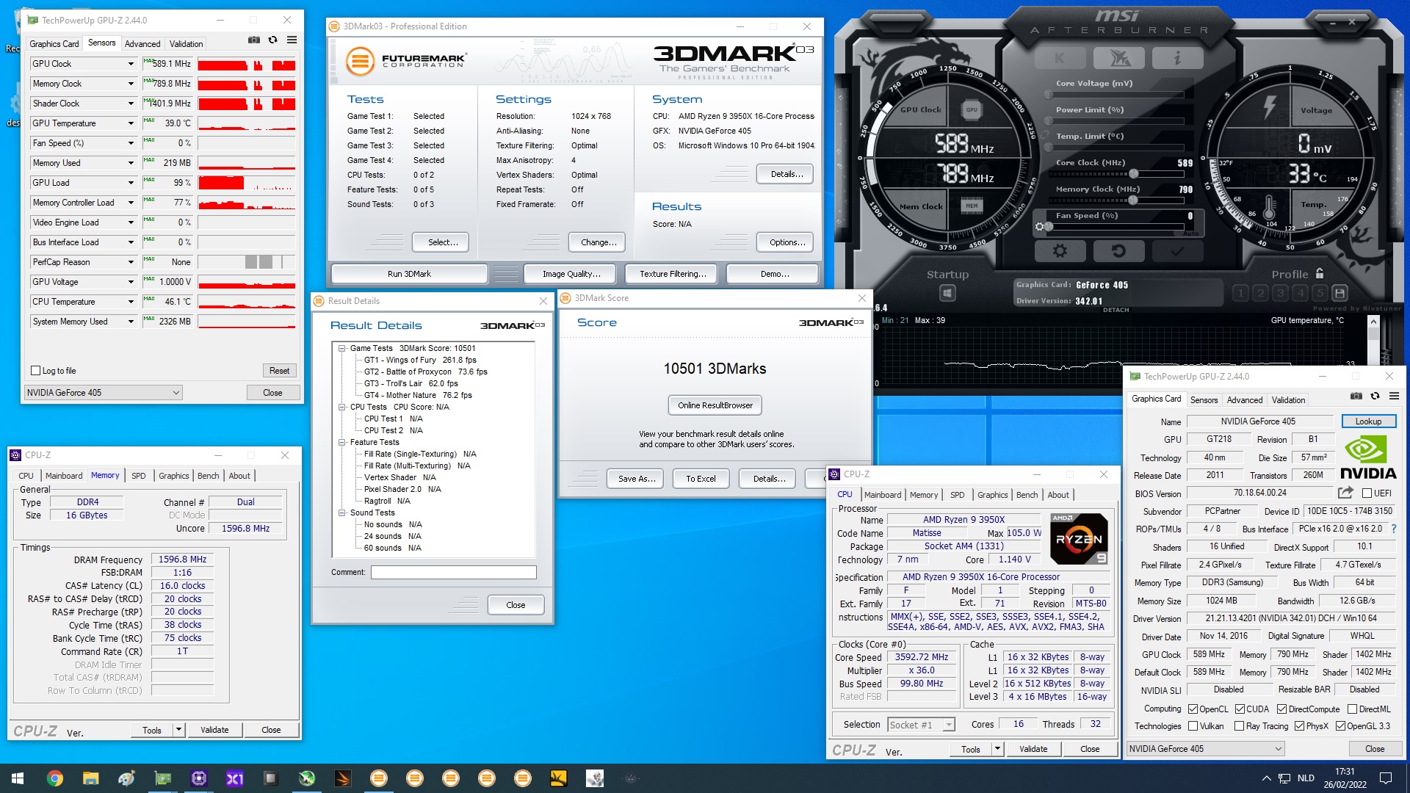1410x793 pixels.
Task: Open the Mainboard tab in CPU-Z processor window
Action: click(882, 495)
